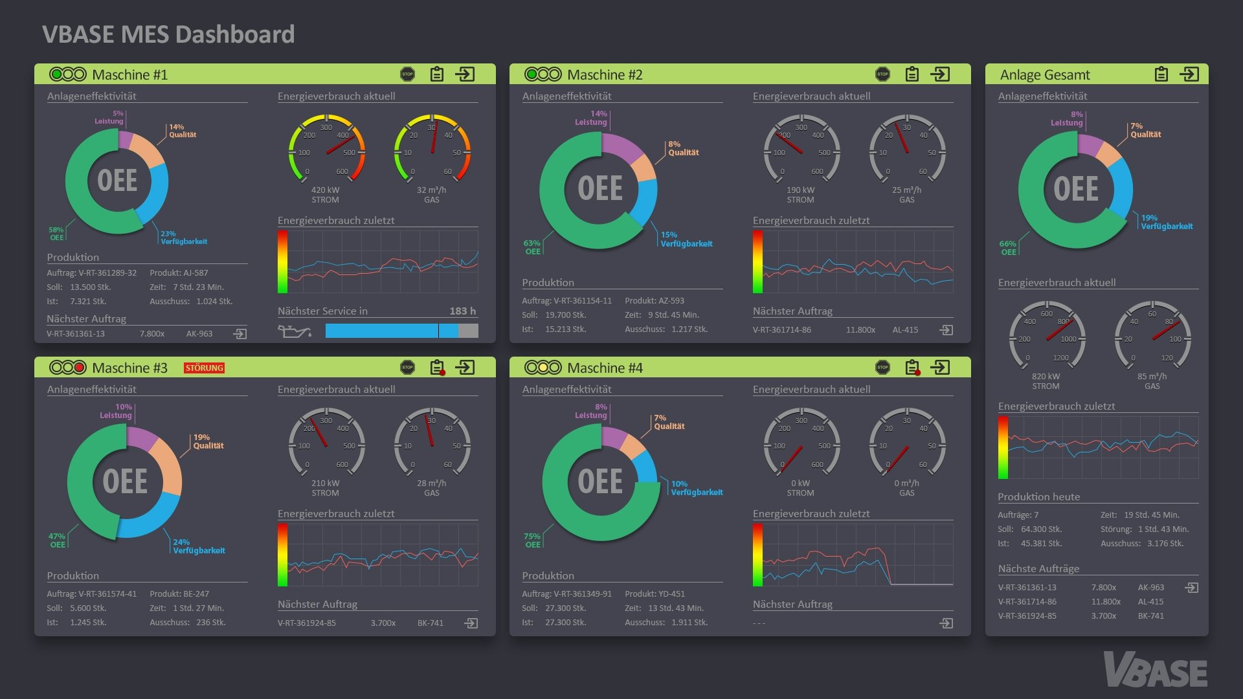Screen dimensions: 1243x699
Task: Click Maschine #1 traffic light status indicator
Action: pos(67,74)
